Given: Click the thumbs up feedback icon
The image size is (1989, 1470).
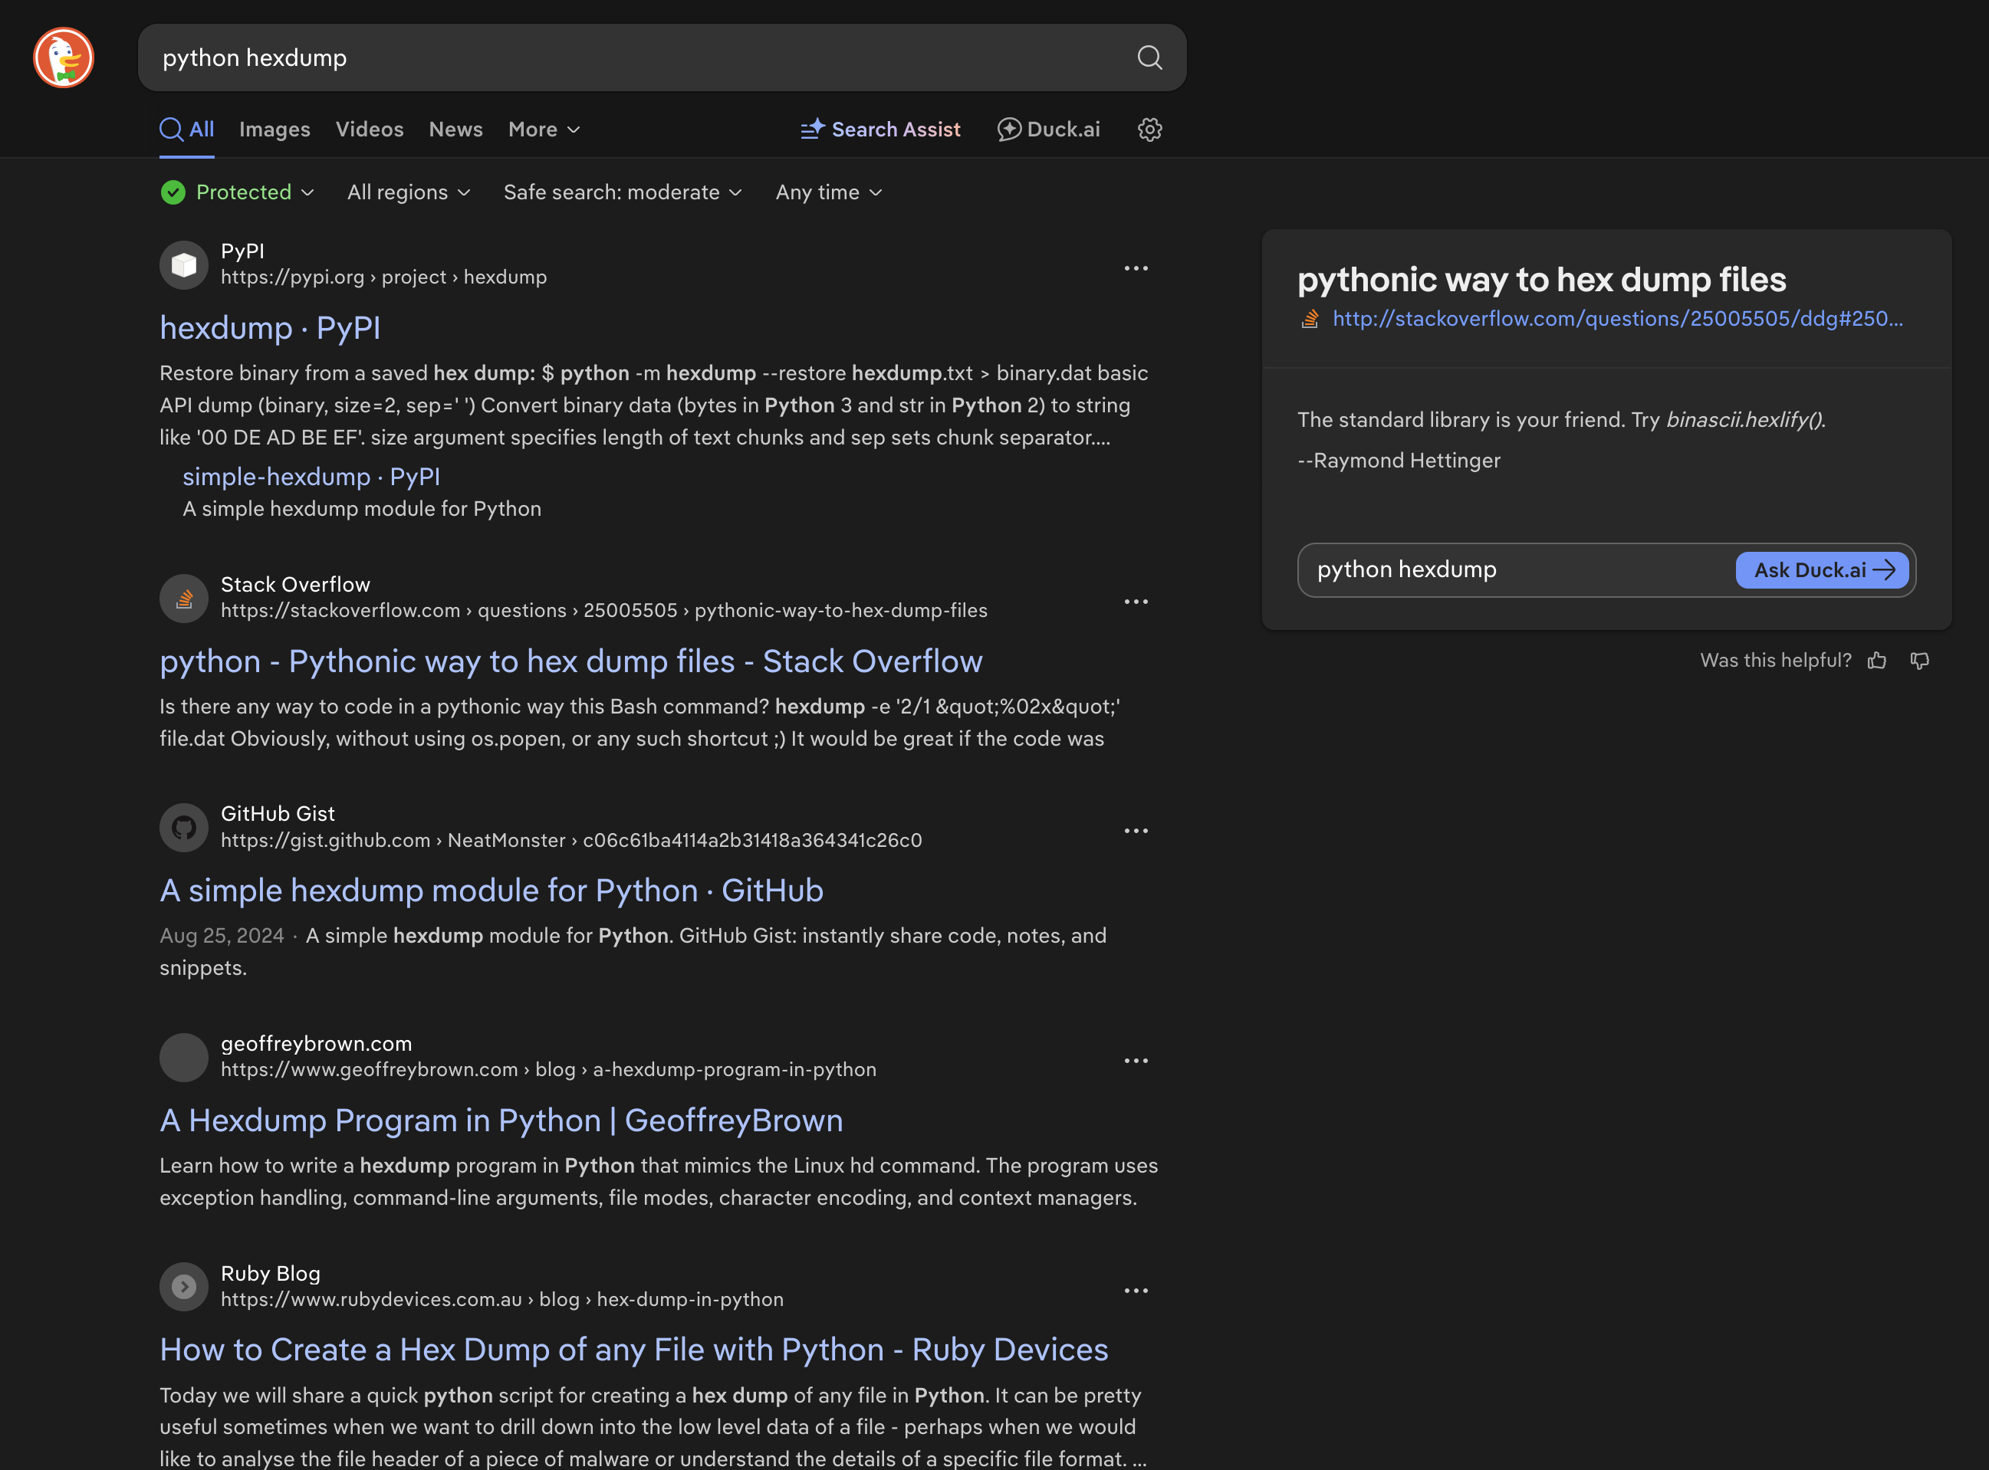Looking at the screenshot, I should pos(1877,660).
